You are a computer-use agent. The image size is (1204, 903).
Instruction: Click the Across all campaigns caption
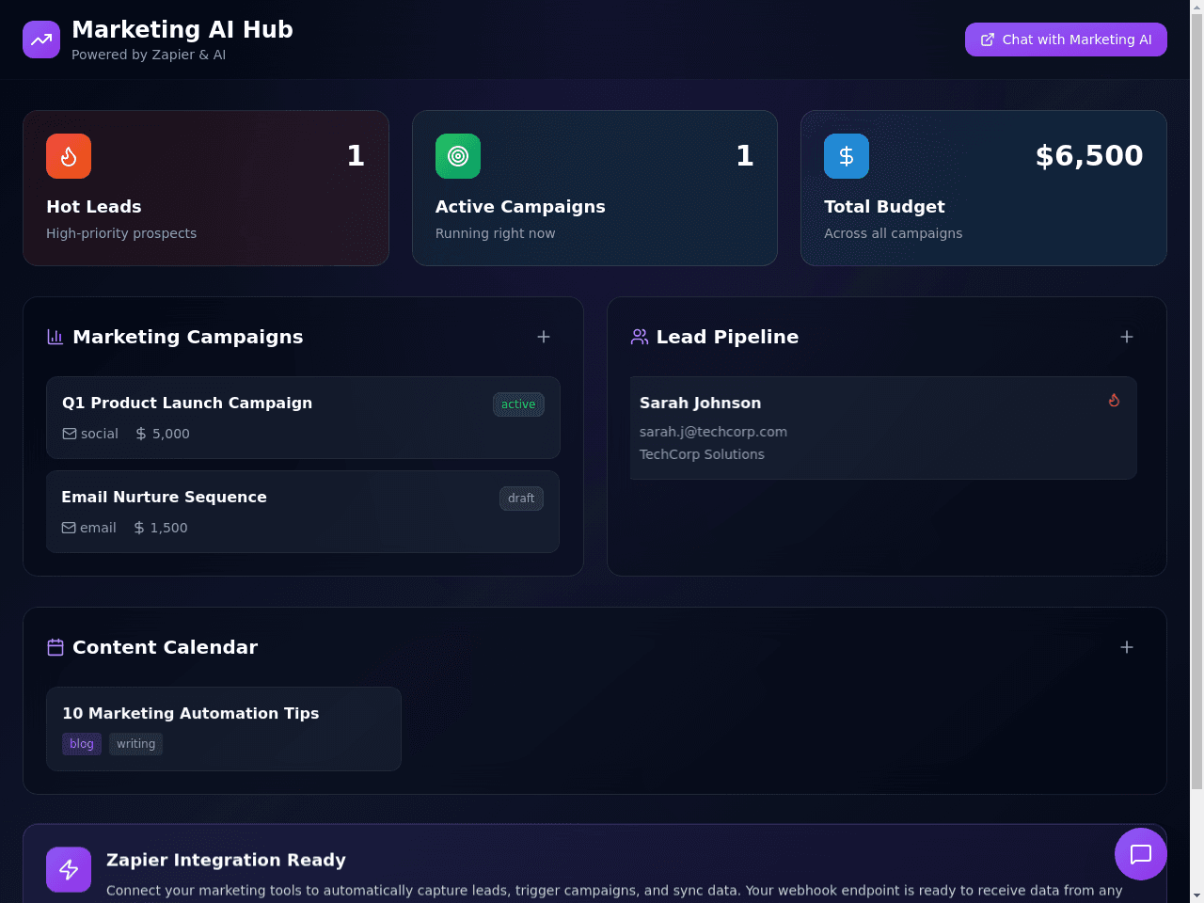pos(893,233)
